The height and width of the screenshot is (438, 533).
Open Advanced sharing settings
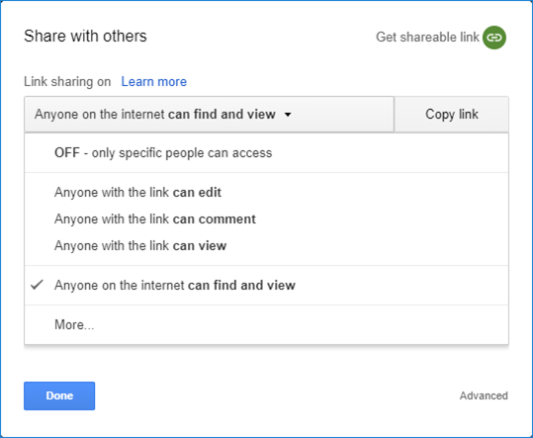coord(484,395)
